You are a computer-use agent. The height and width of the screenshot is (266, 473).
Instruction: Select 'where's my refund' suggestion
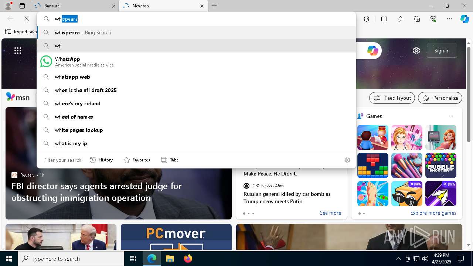[196, 103]
